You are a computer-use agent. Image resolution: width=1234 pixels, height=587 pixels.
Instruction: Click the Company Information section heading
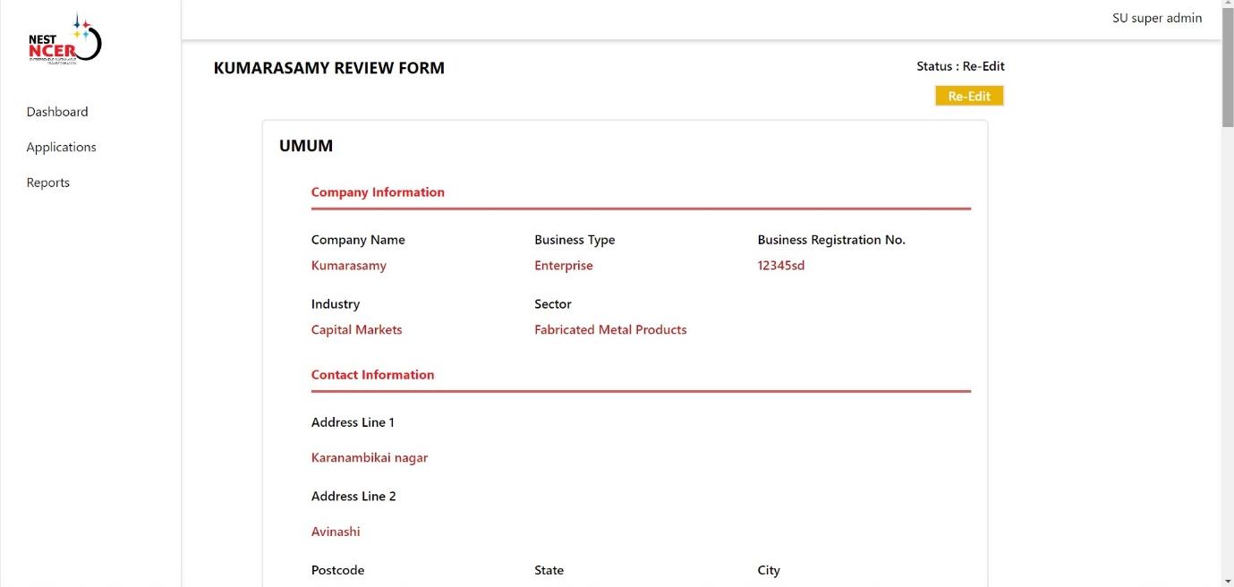[x=378, y=192]
